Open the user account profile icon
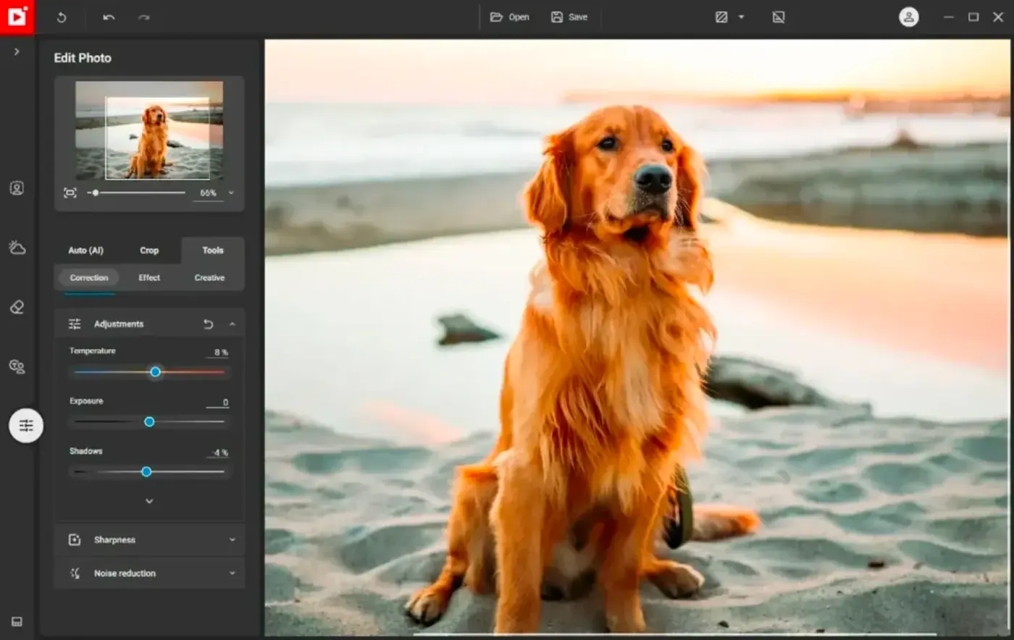The image size is (1014, 640). coord(908,17)
